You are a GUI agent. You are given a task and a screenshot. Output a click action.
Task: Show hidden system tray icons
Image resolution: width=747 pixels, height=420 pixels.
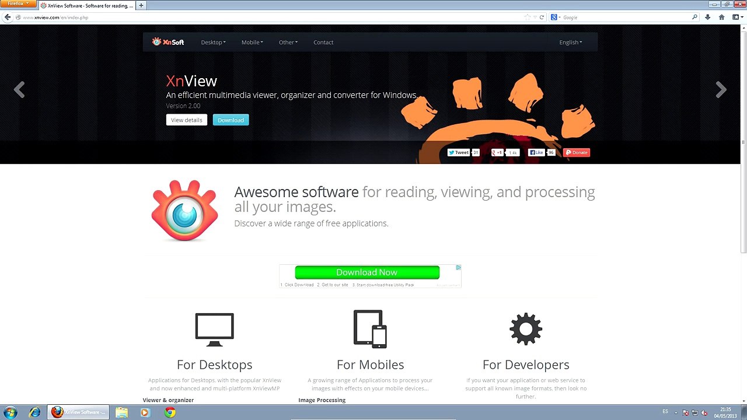pos(677,413)
